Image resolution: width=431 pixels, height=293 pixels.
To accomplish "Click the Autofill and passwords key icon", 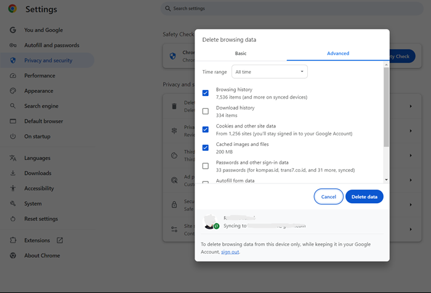I will click(x=13, y=45).
